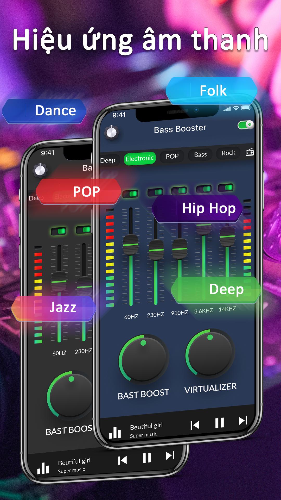
Task: Click the 14KHZ frequency label
Action: pos(227,309)
